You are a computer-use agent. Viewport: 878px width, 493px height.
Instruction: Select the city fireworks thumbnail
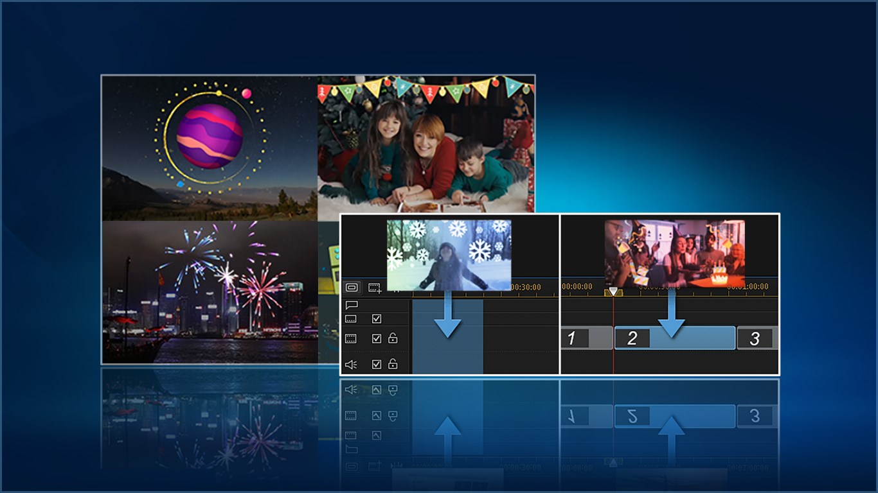pyautogui.click(x=210, y=292)
